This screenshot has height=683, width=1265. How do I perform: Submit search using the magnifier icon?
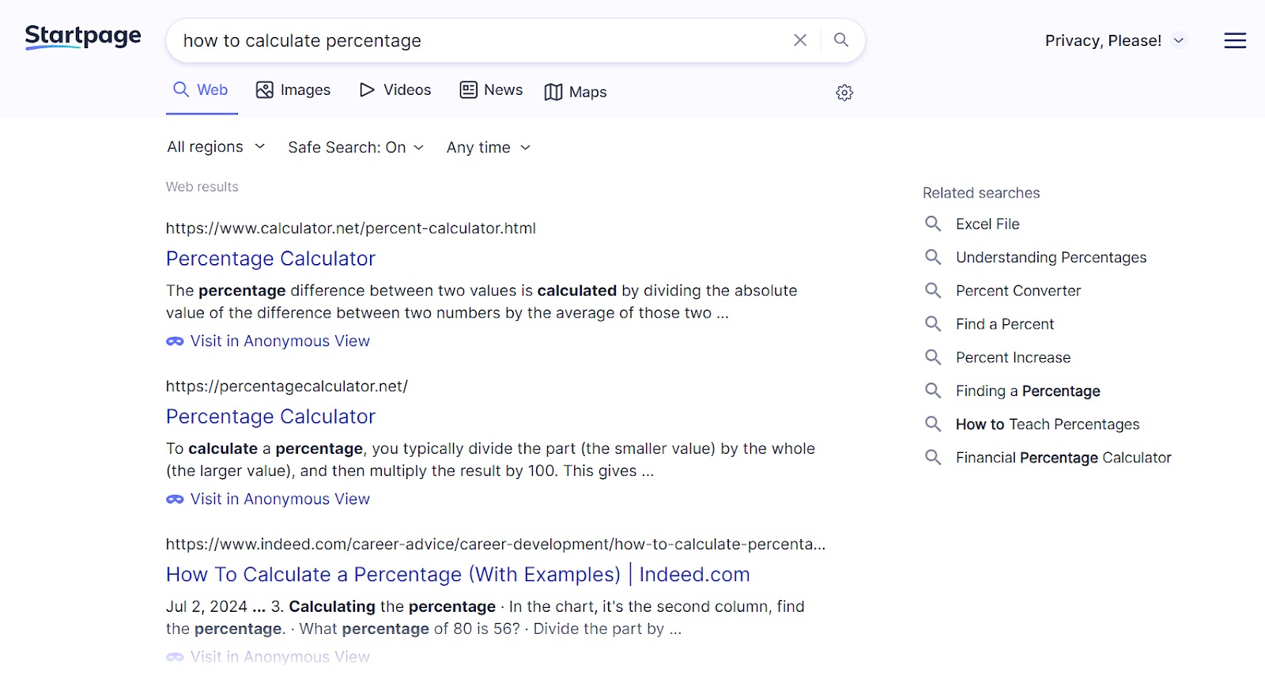click(841, 40)
